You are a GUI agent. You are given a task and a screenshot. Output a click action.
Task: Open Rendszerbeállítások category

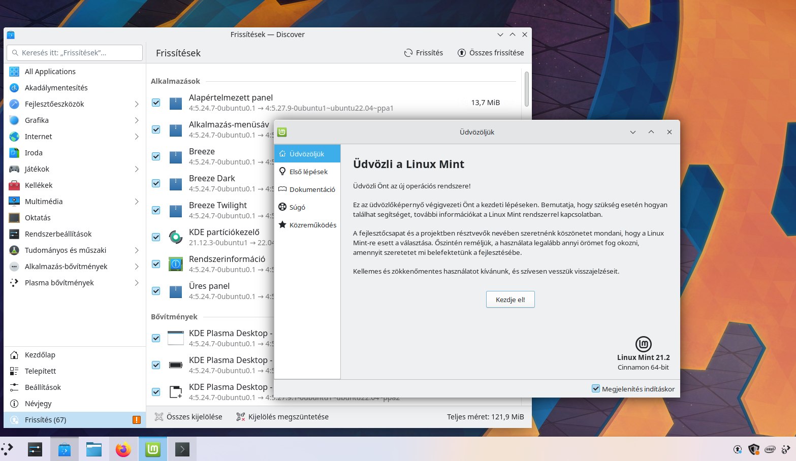pos(75,234)
